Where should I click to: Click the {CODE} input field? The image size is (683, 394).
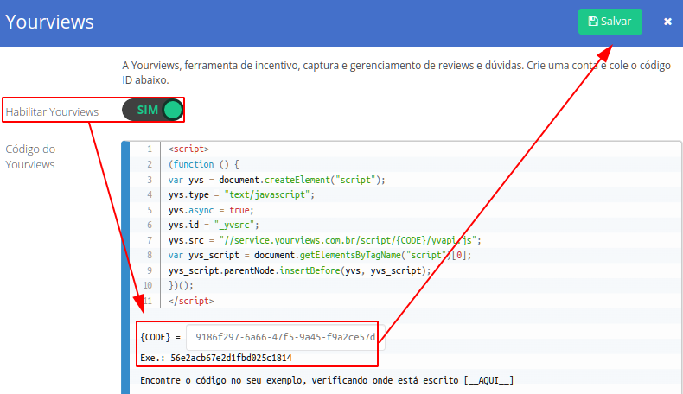[285, 337]
